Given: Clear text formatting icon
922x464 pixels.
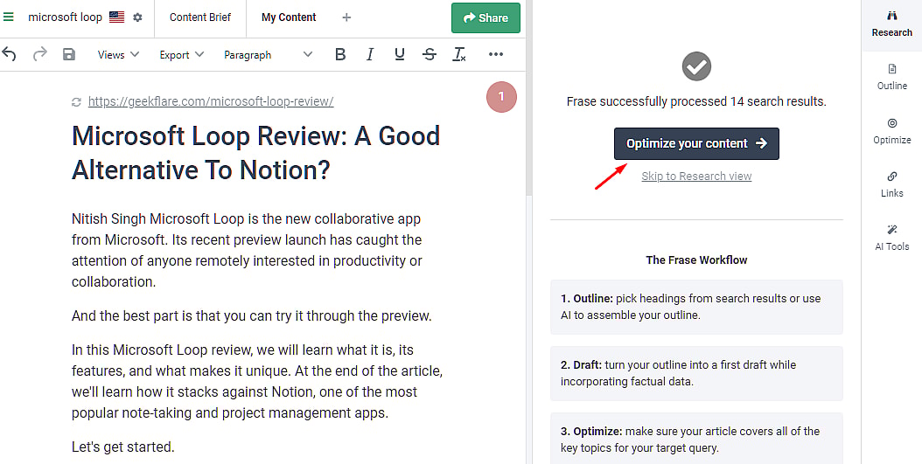Looking at the screenshot, I should point(459,55).
